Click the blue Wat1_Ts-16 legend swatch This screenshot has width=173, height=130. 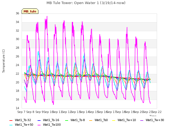[39, 120]
